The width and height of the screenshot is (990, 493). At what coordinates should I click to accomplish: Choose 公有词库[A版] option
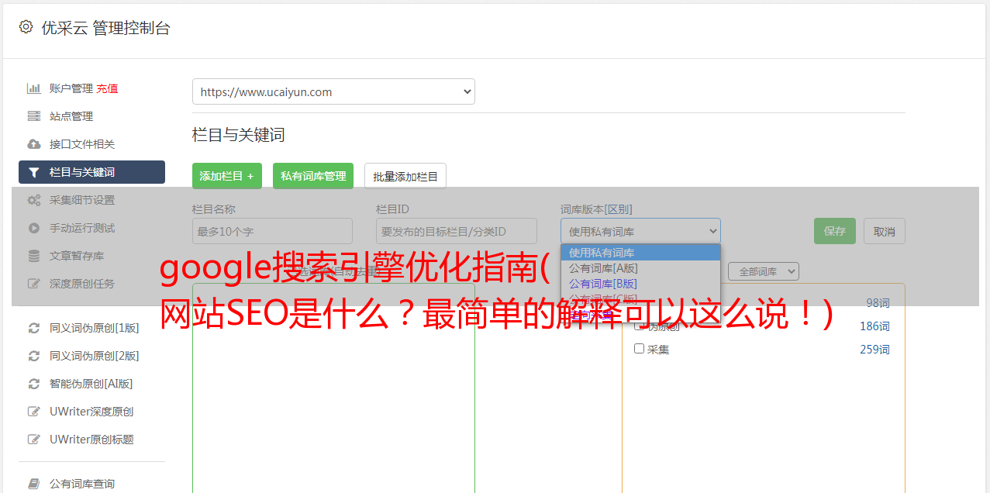(640, 268)
